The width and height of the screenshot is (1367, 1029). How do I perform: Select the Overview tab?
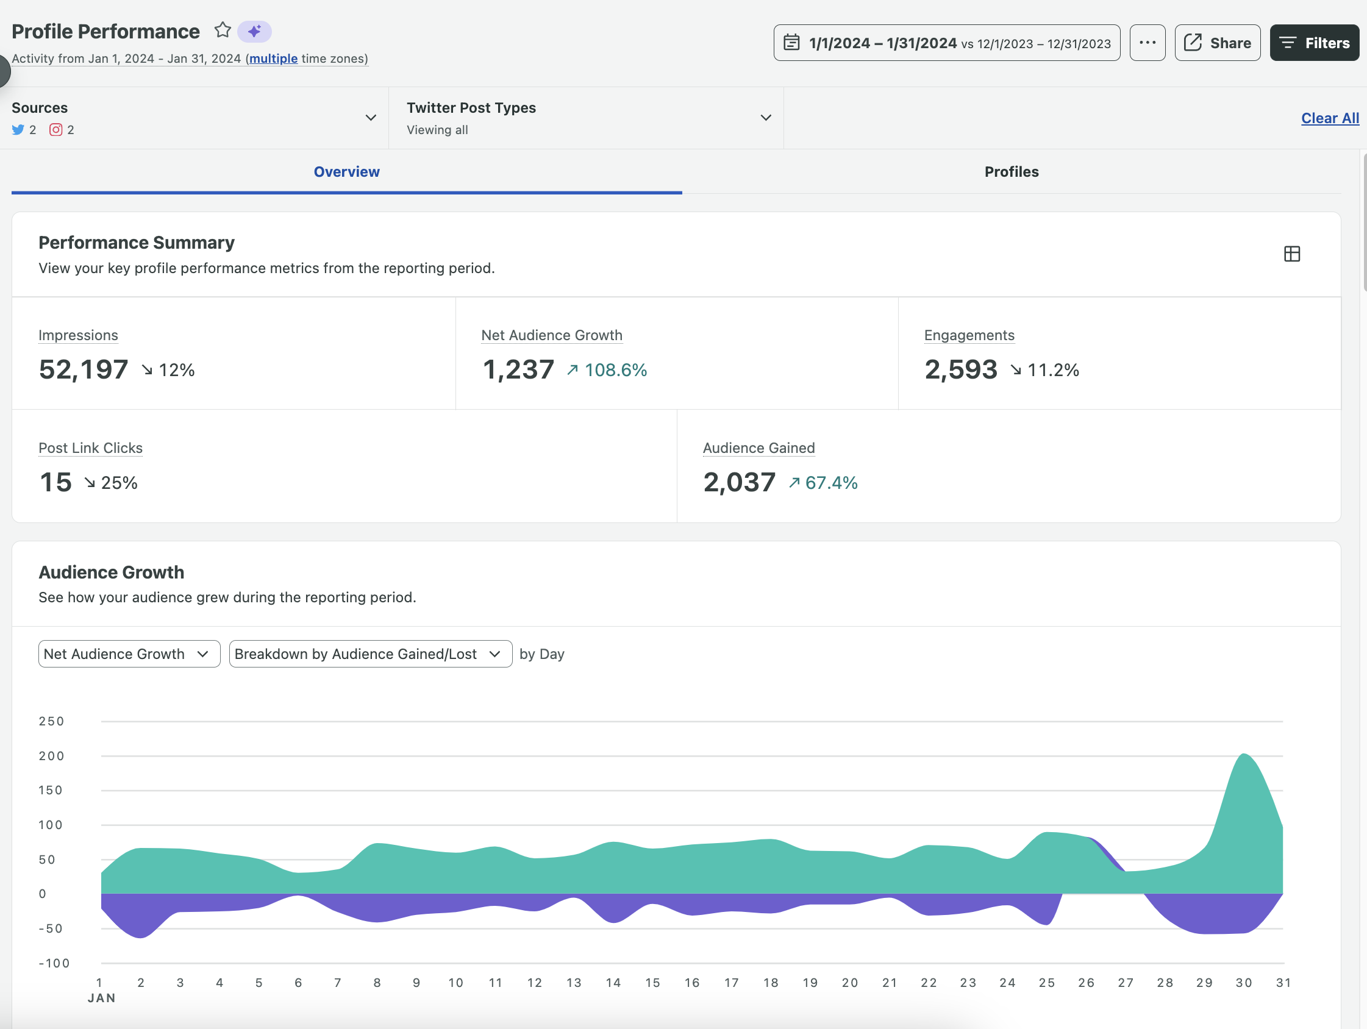346,172
